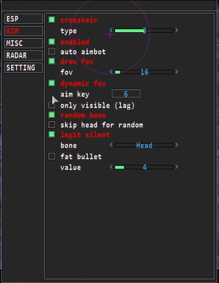Disable the enabled checkbox

52,41
